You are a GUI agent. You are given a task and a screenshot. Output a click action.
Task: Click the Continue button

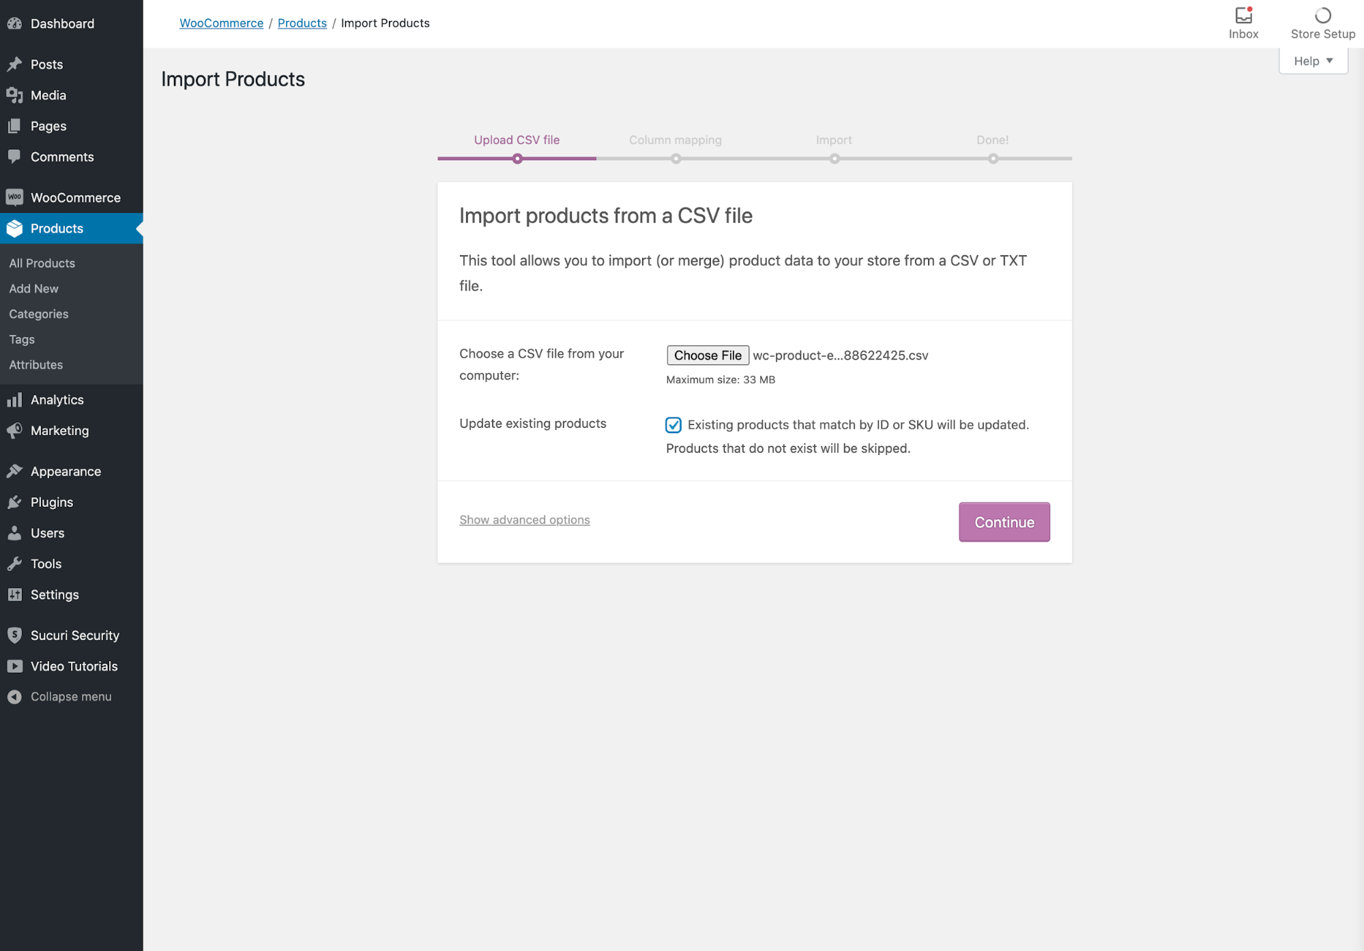[1004, 522]
